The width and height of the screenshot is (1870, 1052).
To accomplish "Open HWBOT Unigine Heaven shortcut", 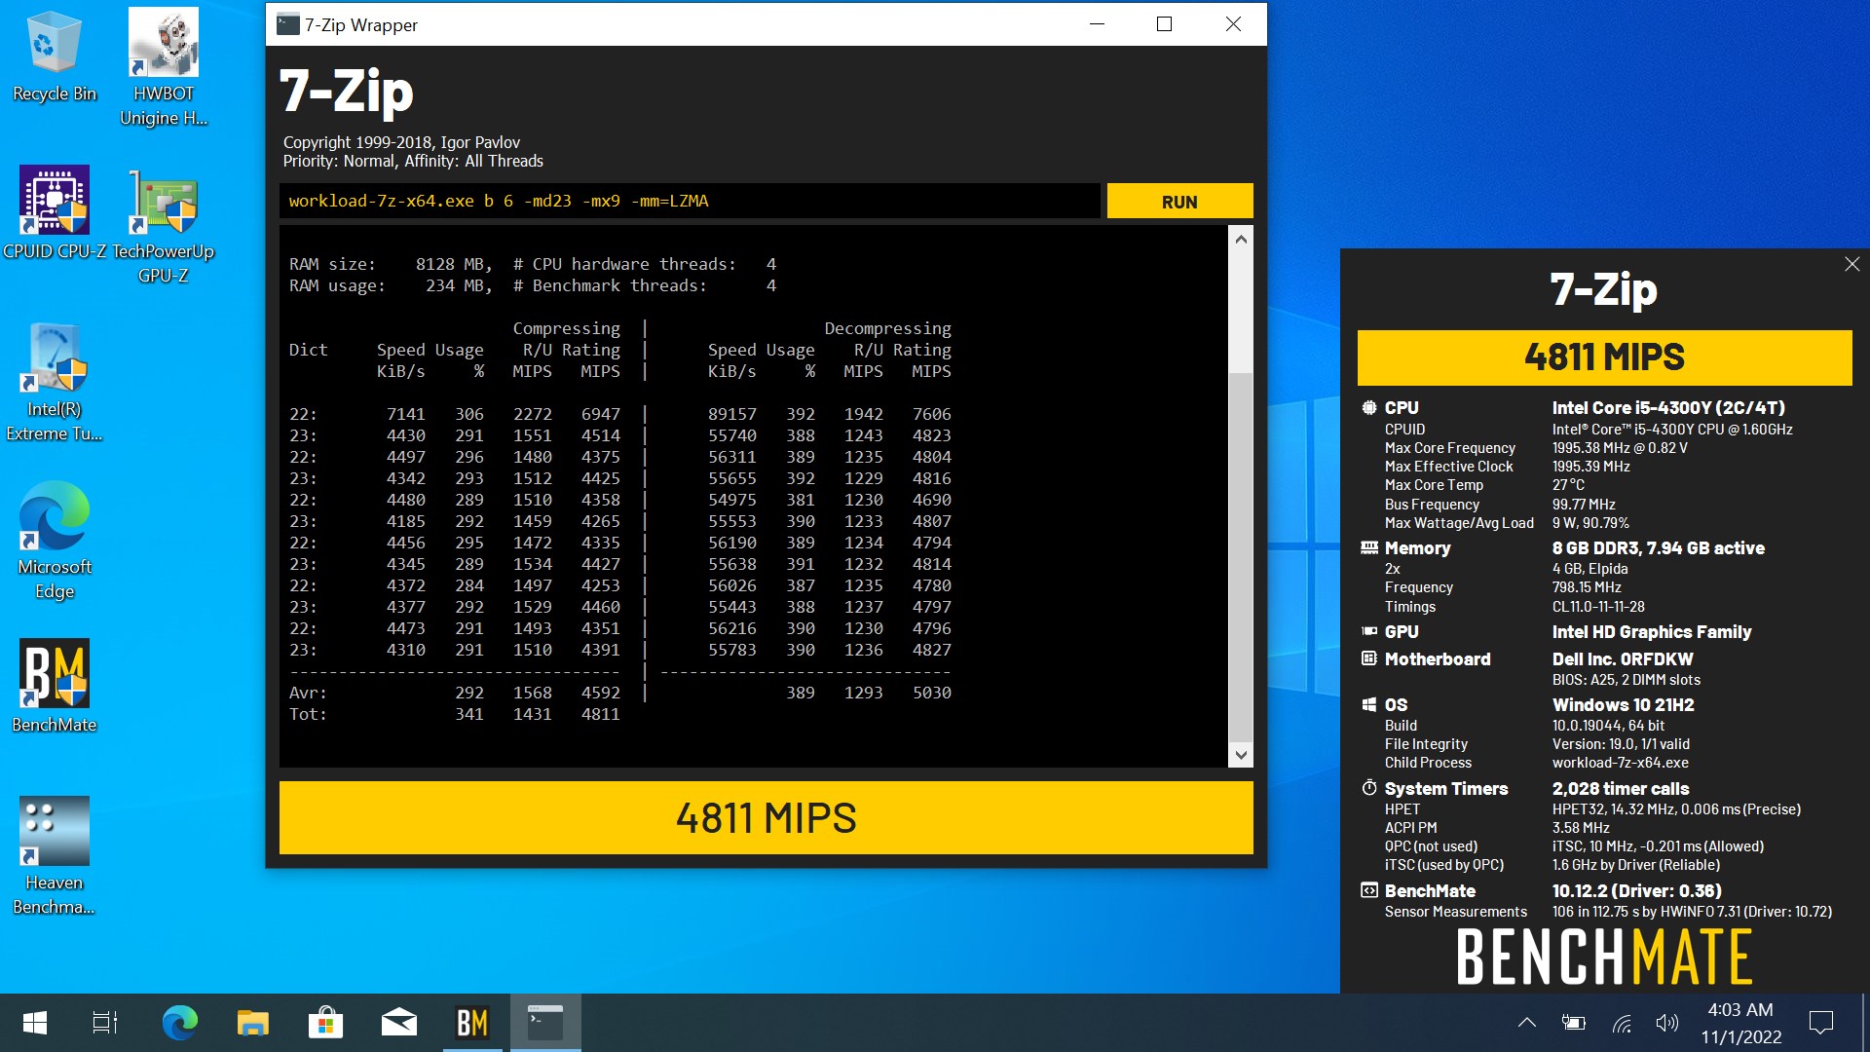I will pyautogui.click(x=164, y=68).
